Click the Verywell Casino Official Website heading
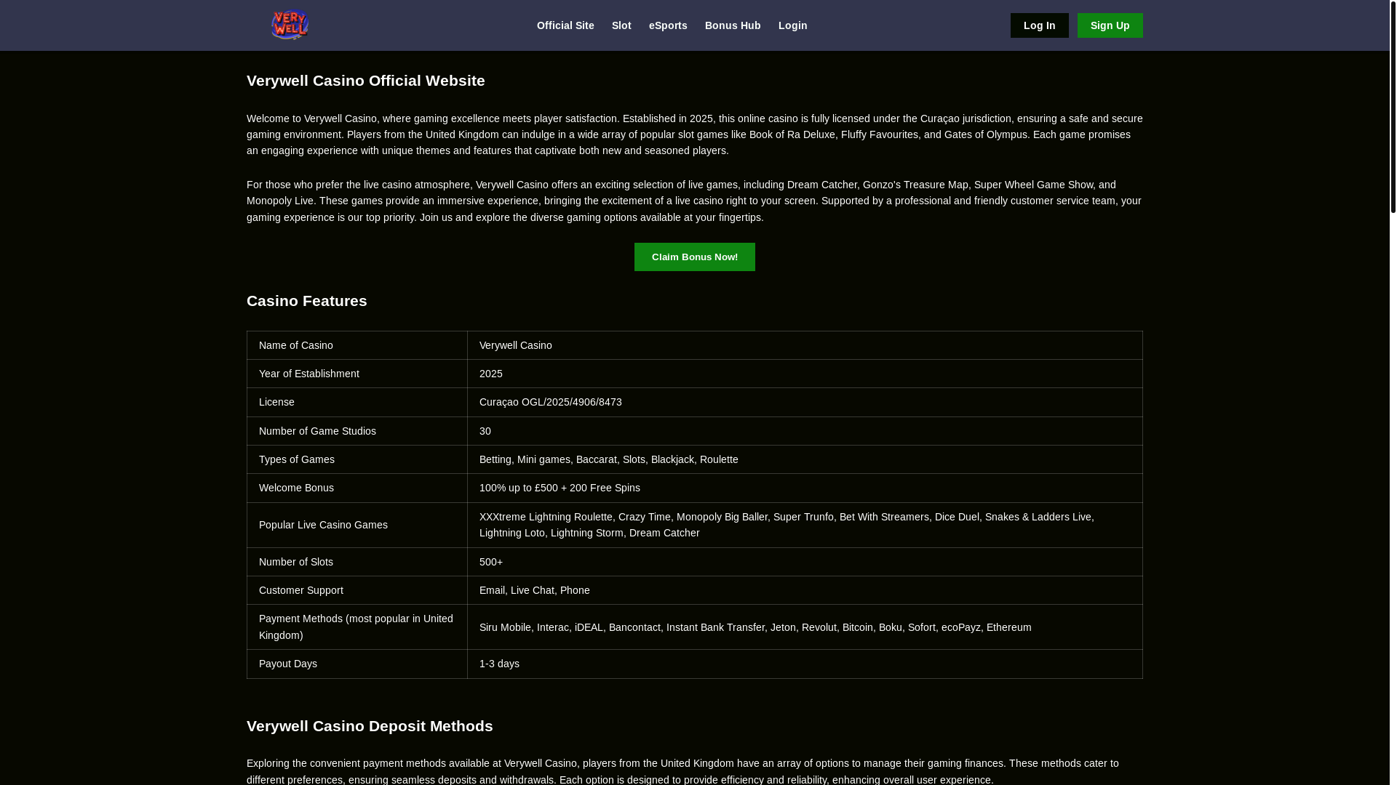Screen dimensions: 1397x785 pos(366,81)
